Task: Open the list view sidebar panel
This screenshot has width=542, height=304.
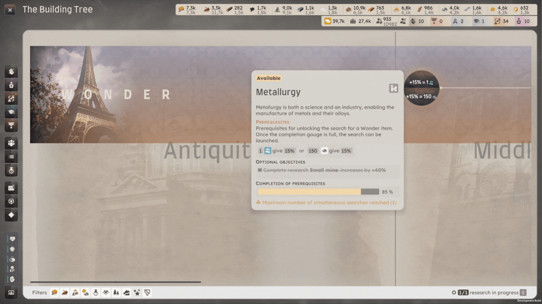Action: (x=11, y=157)
